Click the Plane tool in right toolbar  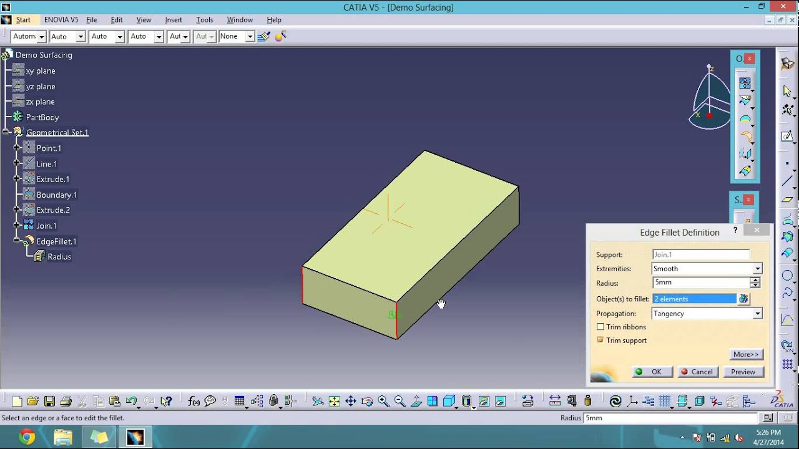point(787,200)
